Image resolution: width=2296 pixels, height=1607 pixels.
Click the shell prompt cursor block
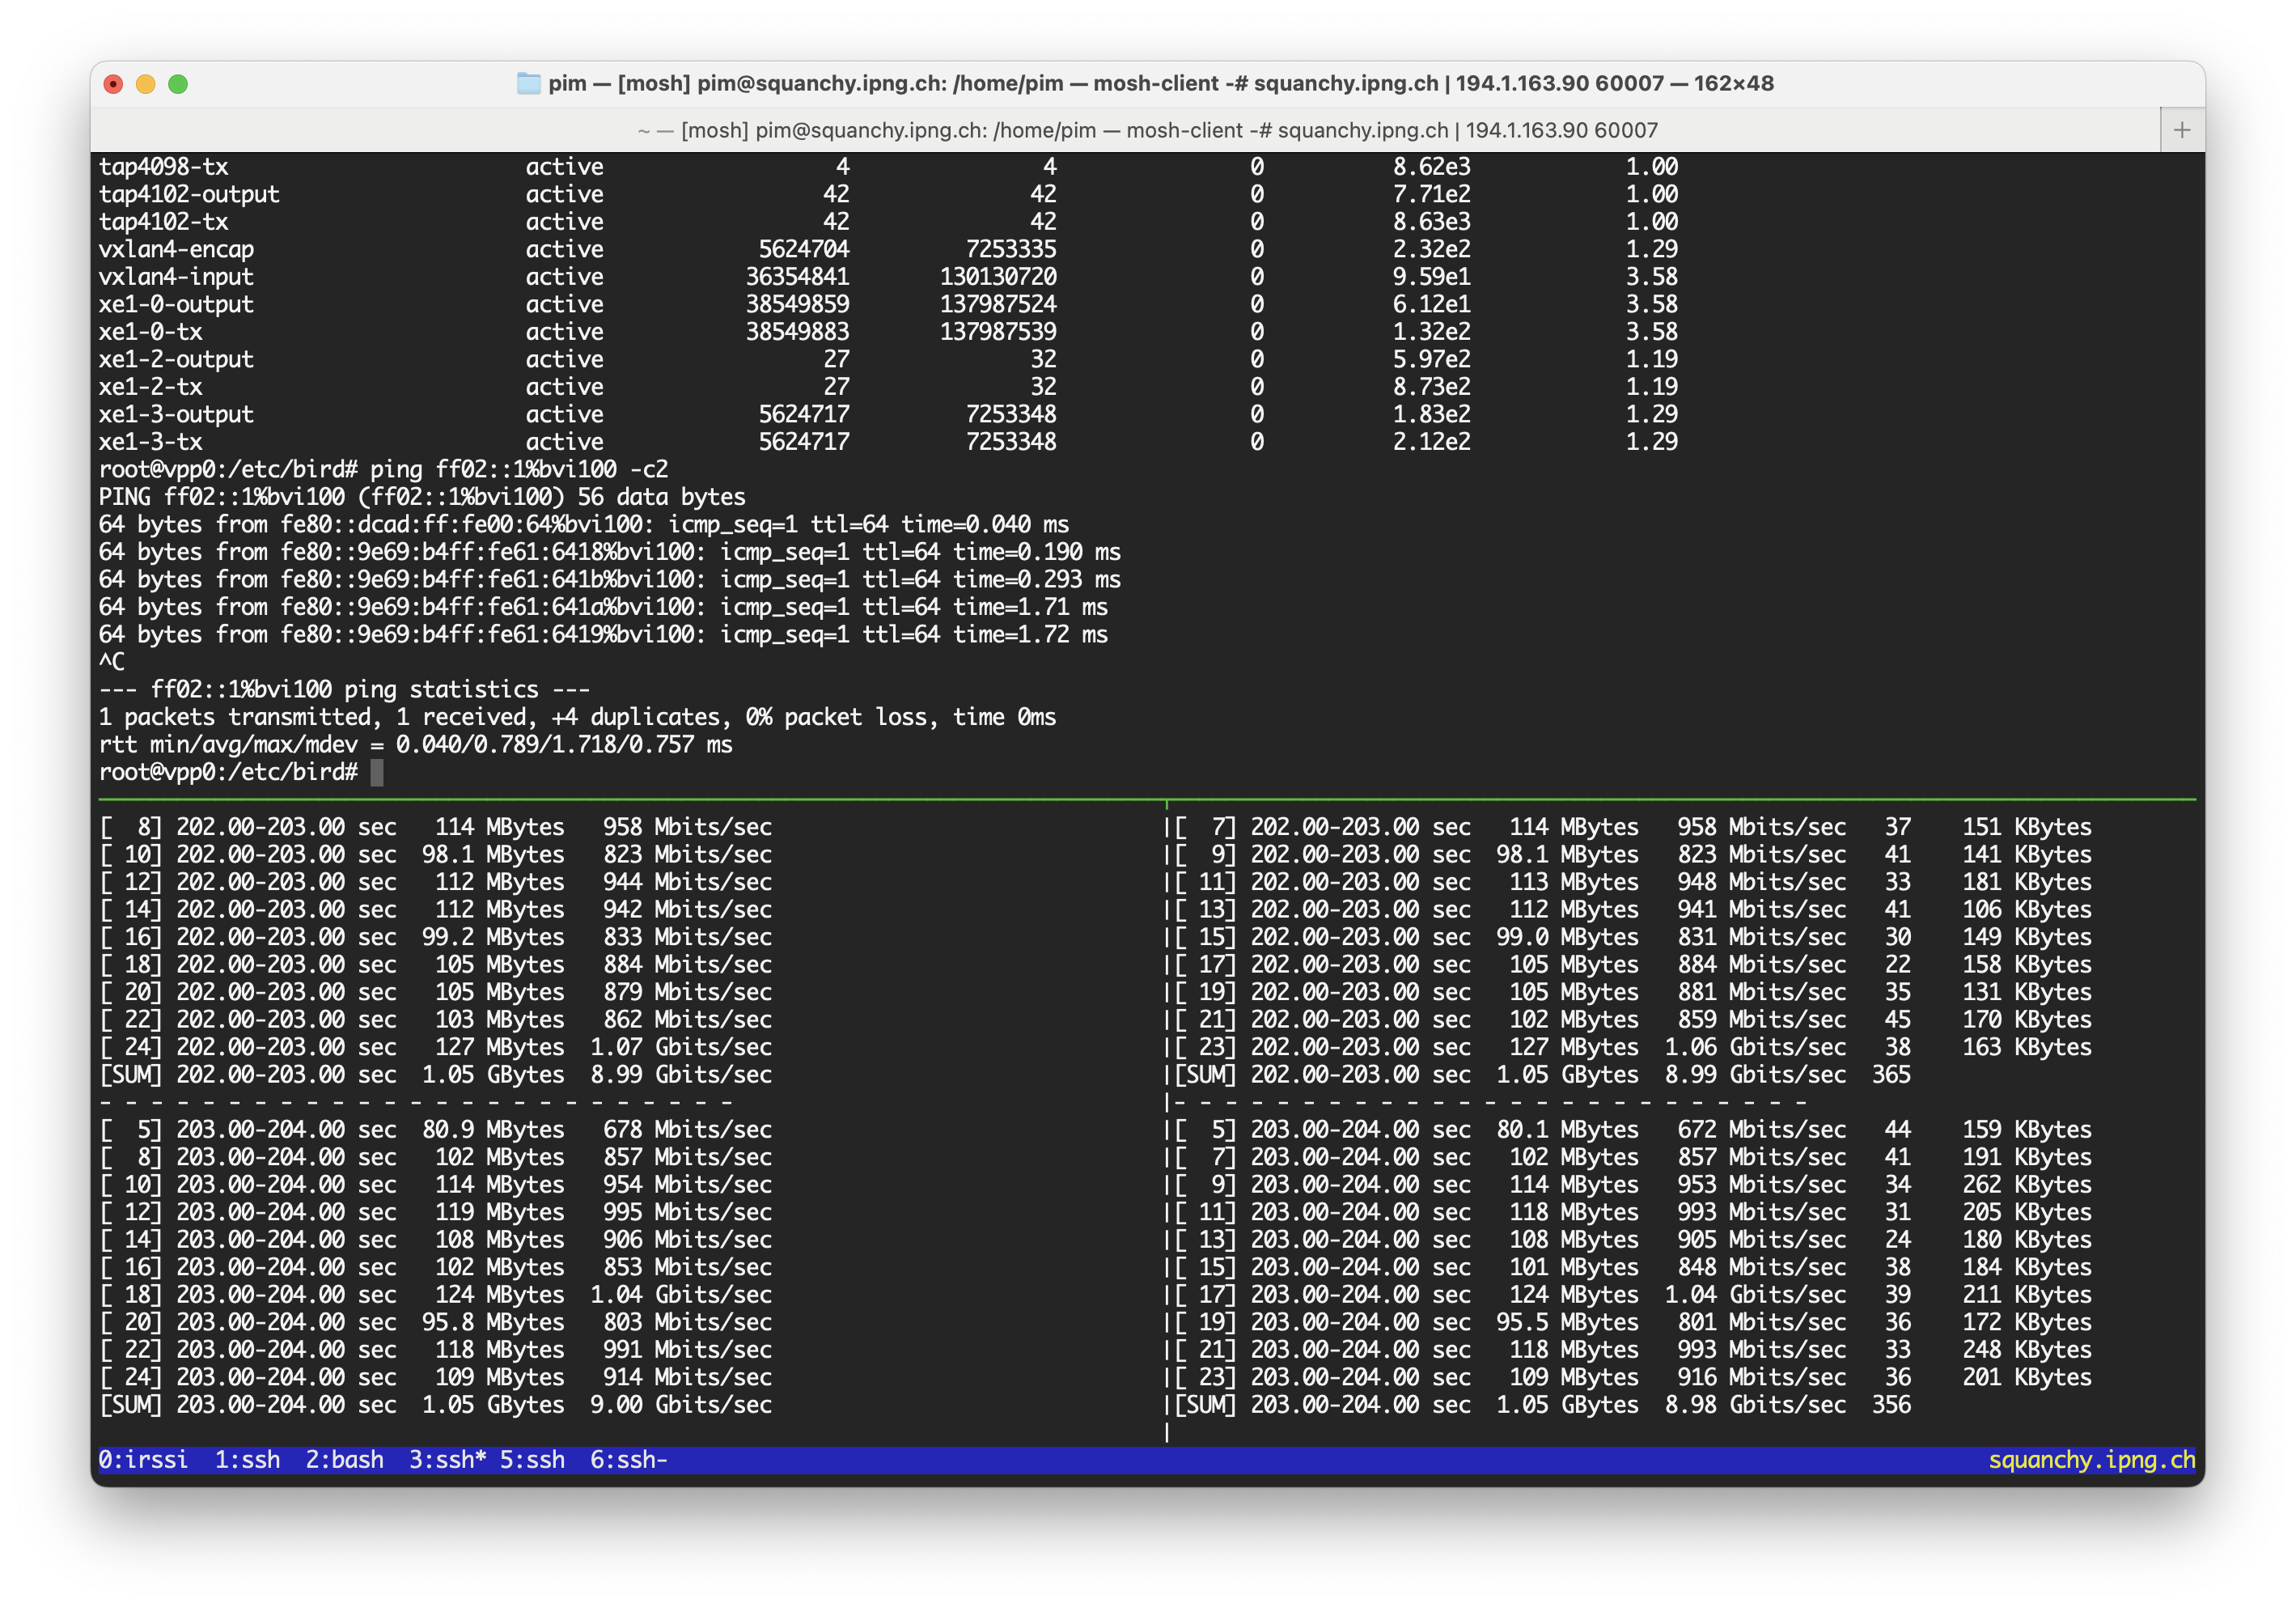pos(377,772)
